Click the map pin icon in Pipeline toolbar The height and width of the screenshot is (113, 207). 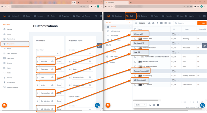[x=157, y=23]
